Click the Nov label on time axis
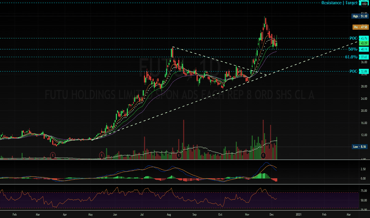The image size is (370, 218). pyautogui.click(x=247, y=214)
